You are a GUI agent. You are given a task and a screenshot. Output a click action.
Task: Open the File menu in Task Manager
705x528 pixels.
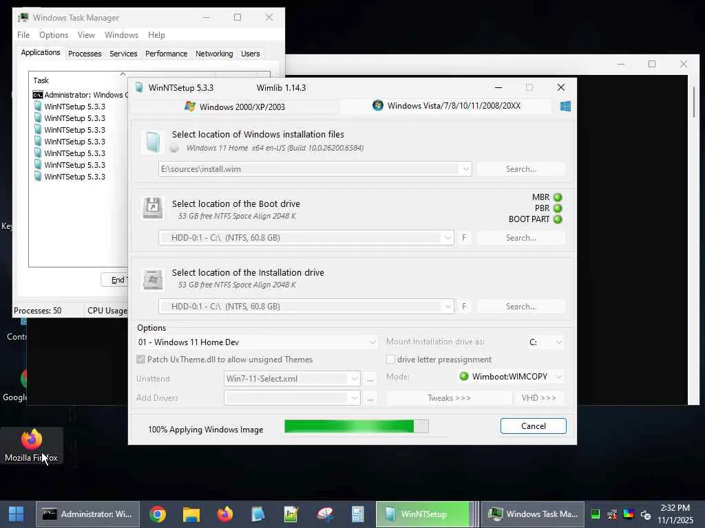click(x=23, y=35)
